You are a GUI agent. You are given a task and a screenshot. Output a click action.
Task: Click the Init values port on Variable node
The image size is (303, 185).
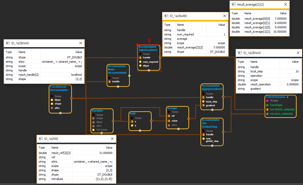(93, 130)
